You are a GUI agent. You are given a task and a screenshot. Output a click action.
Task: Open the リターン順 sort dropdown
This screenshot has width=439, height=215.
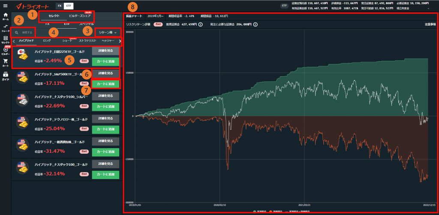(108, 33)
